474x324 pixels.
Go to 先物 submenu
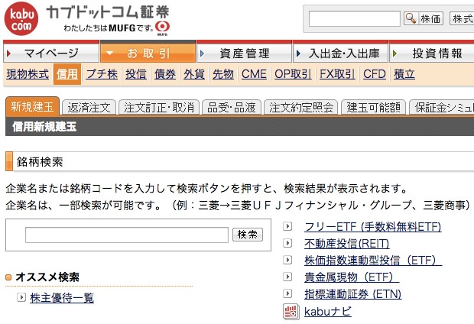tap(223, 74)
